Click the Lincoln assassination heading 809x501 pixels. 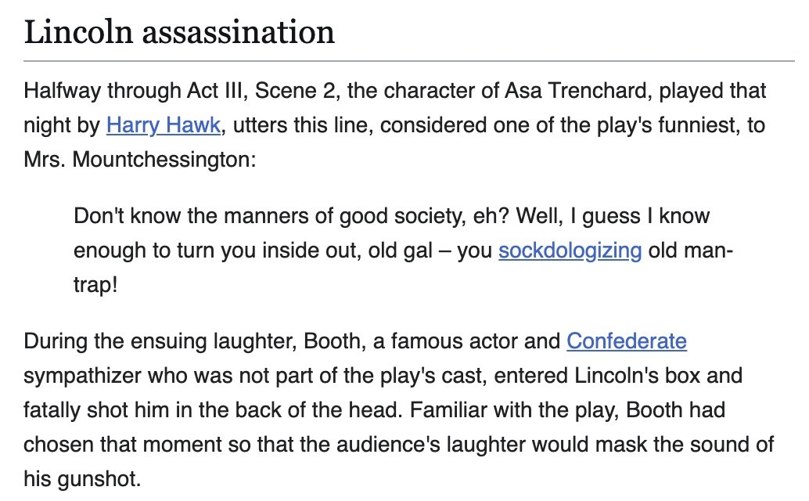(179, 32)
